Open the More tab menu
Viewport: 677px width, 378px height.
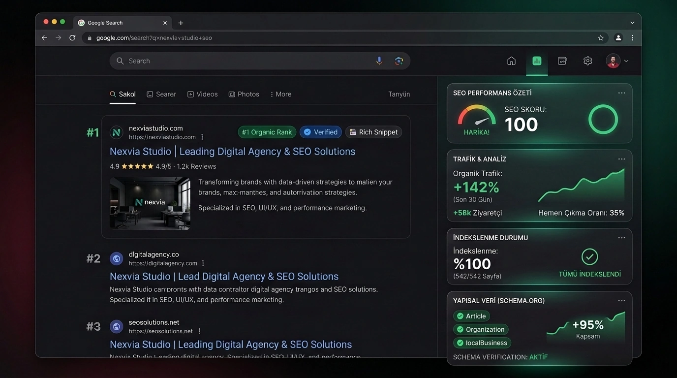281,94
